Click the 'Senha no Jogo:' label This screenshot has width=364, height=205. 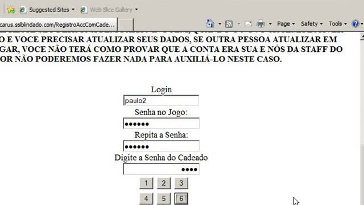coord(161,112)
